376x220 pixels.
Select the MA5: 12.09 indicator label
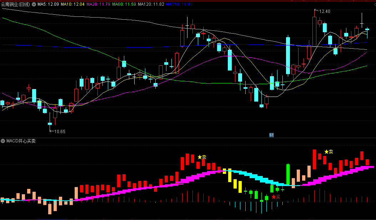tap(48, 4)
